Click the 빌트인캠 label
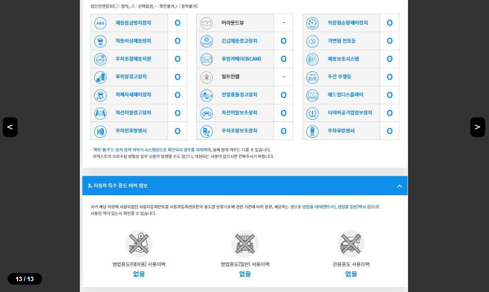The height and width of the screenshot is (292, 489). (x=230, y=77)
